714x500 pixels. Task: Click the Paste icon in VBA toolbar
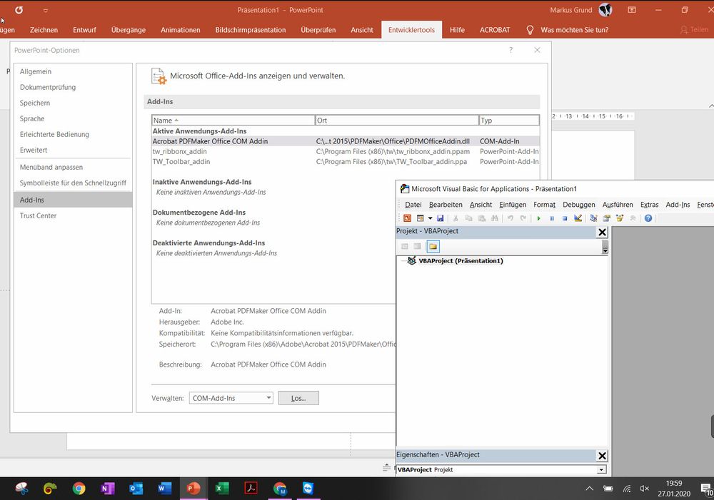click(481, 218)
